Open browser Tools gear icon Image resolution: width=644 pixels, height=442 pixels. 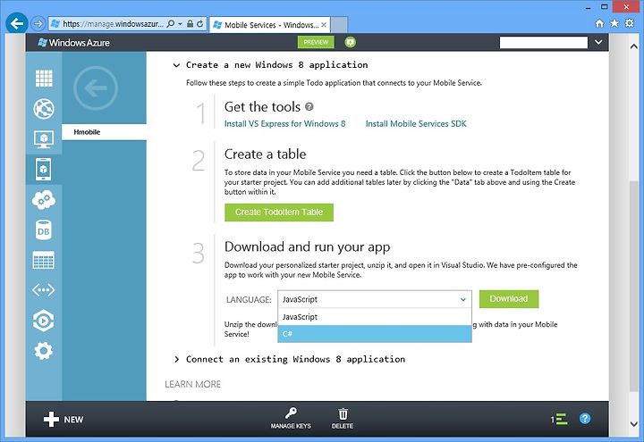pyautogui.click(x=629, y=23)
